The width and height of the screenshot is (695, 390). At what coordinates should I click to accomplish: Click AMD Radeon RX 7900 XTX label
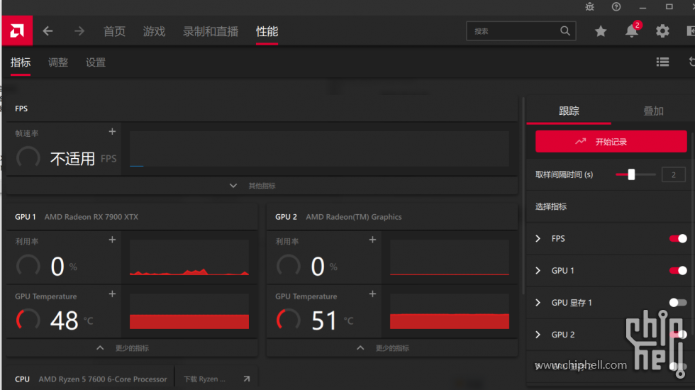(x=91, y=217)
